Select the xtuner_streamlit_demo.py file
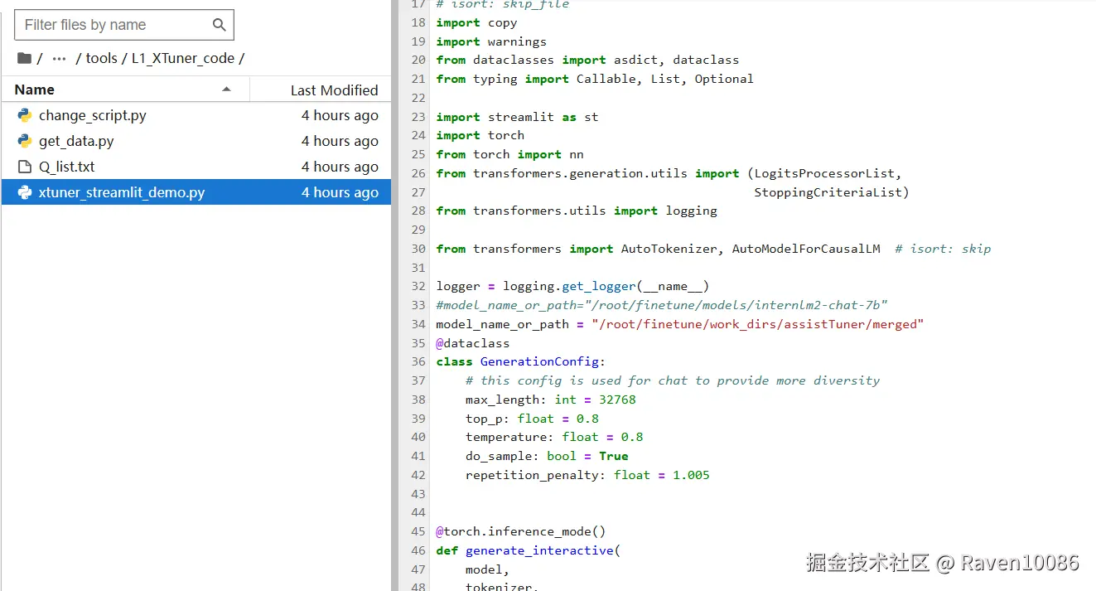Image resolution: width=1096 pixels, height=591 pixels. coord(196,192)
